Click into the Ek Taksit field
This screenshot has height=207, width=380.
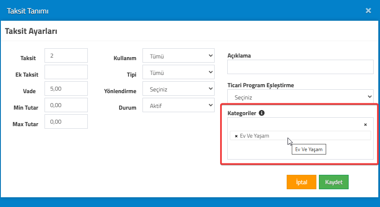[x=66, y=72]
